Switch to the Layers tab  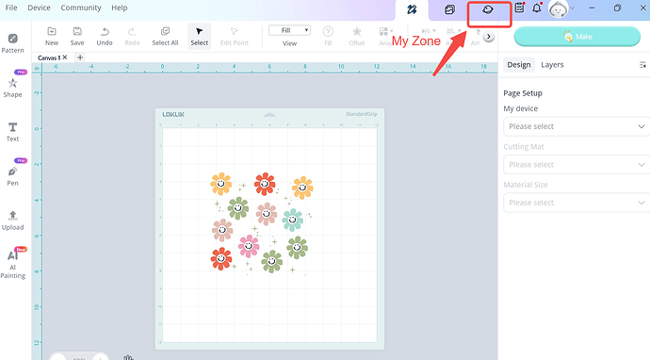pyautogui.click(x=552, y=65)
